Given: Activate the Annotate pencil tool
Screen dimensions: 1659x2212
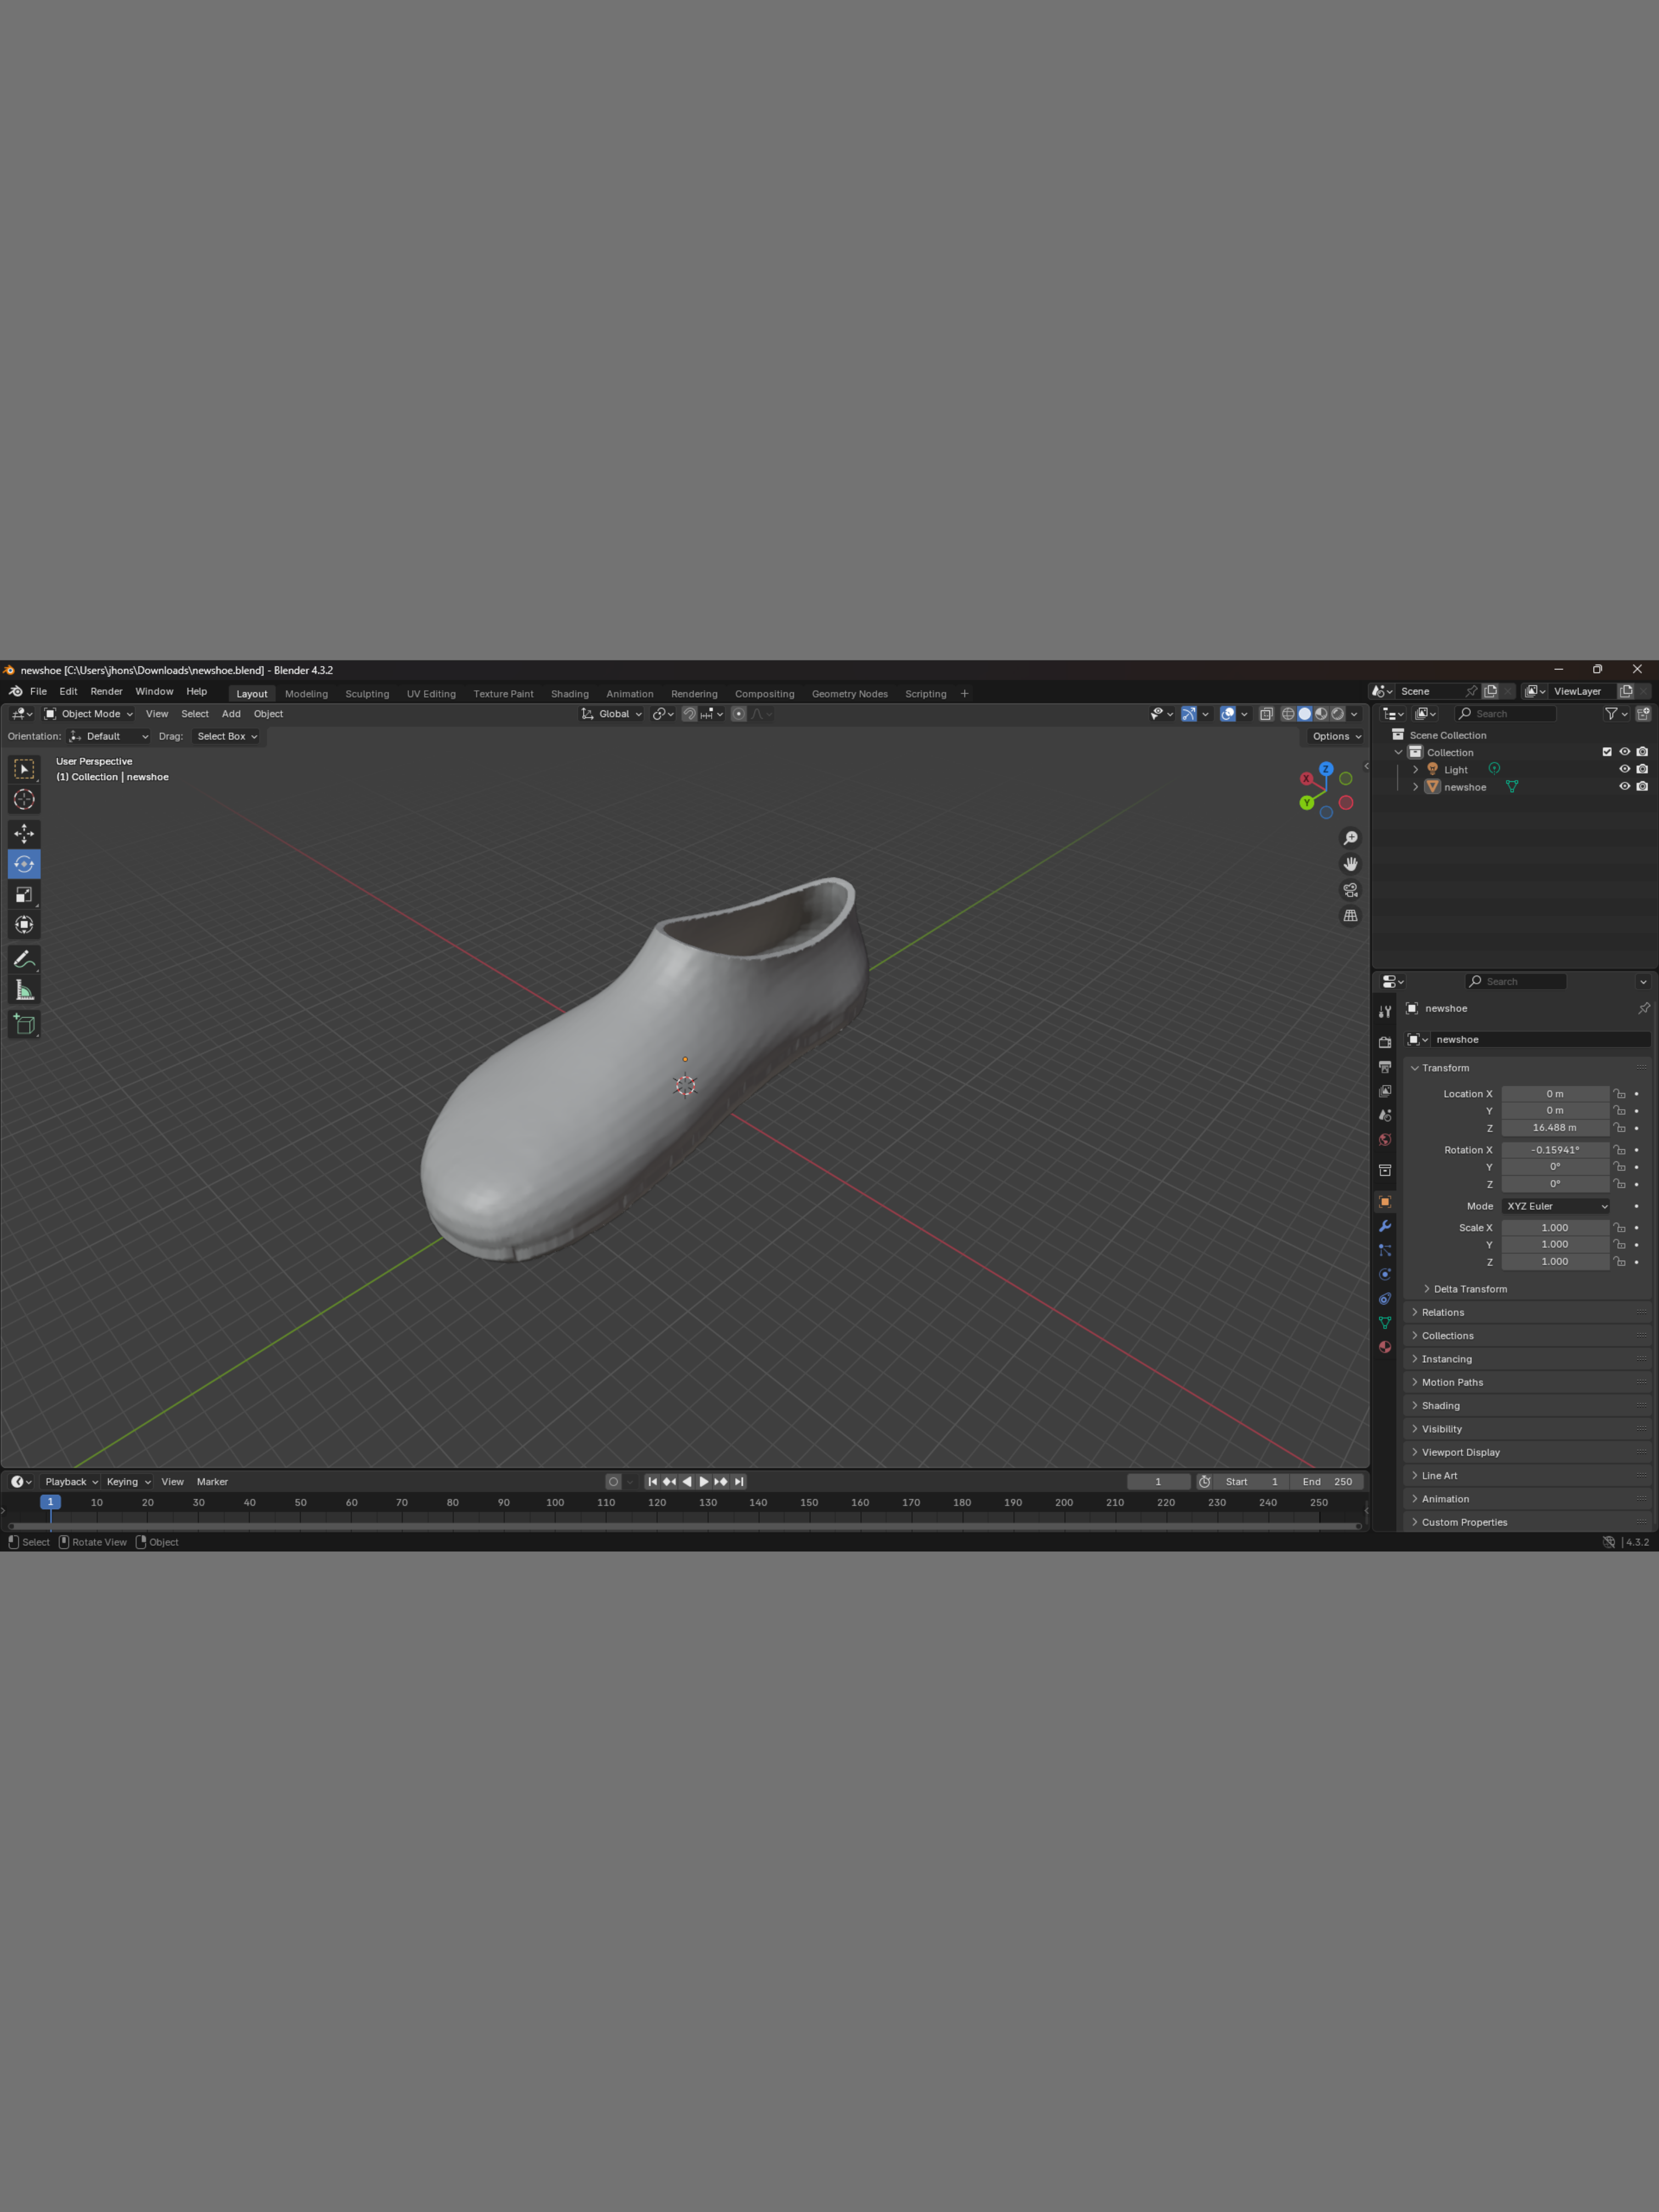Looking at the screenshot, I should [x=24, y=959].
